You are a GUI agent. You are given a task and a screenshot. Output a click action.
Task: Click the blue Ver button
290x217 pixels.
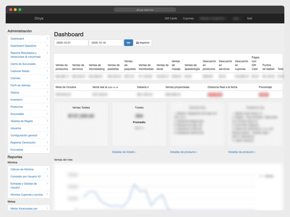[x=129, y=43]
